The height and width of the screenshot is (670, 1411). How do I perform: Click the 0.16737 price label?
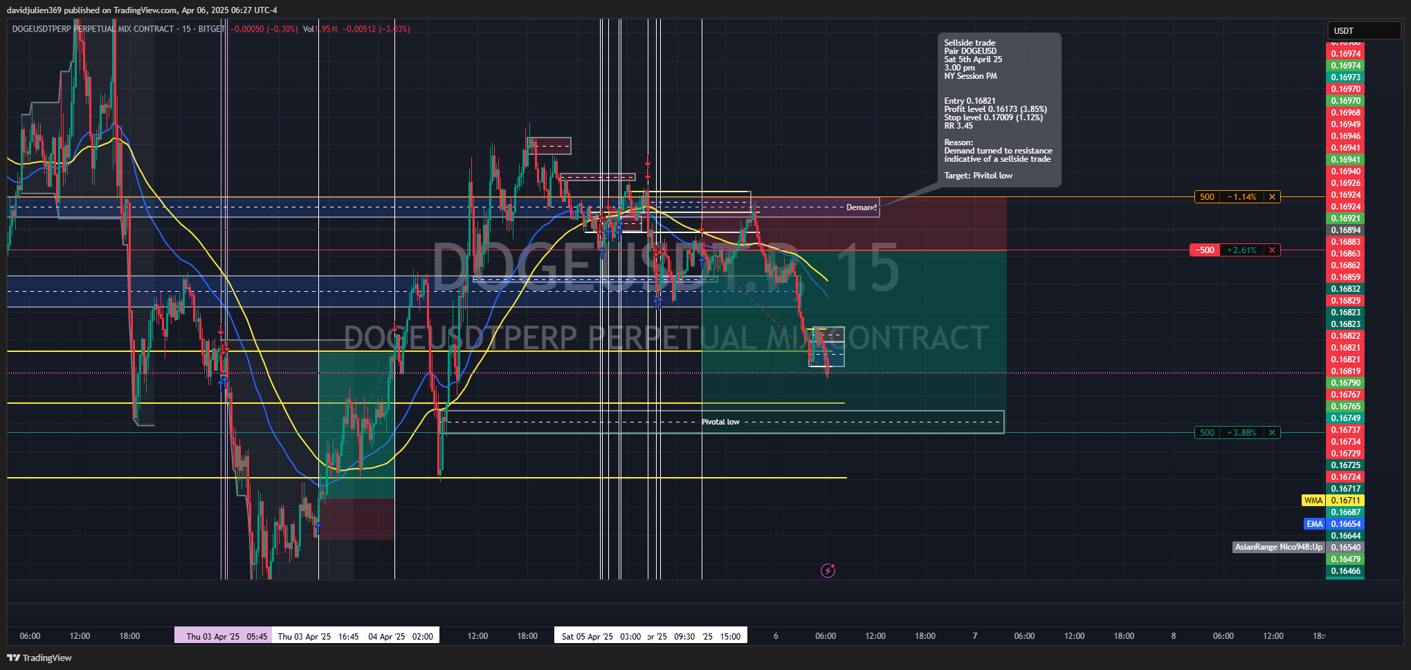point(1345,430)
